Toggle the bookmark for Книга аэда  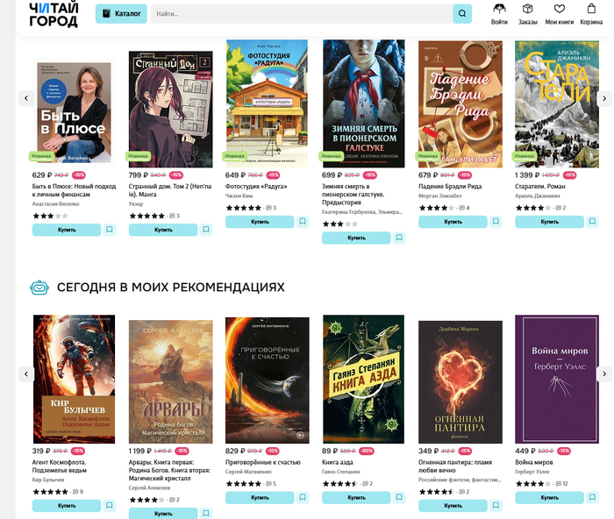(x=399, y=497)
